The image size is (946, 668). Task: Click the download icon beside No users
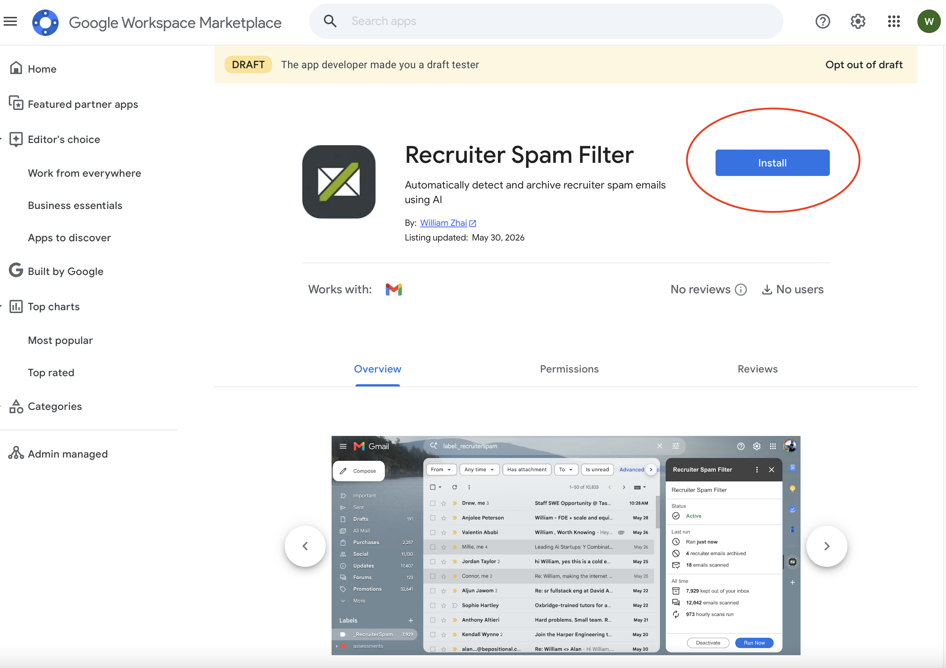(x=767, y=290)
